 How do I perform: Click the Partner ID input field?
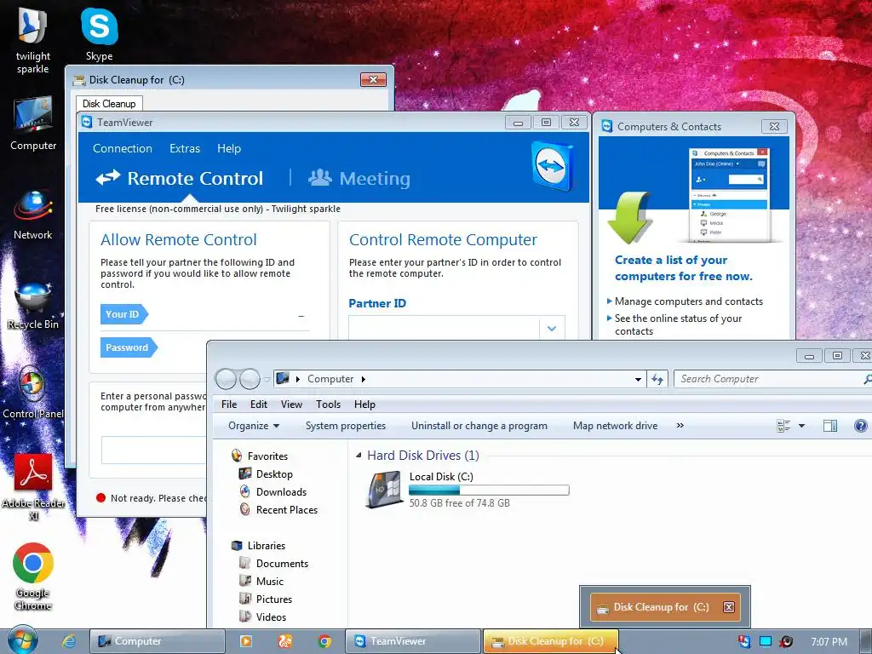tap(444, 328)
